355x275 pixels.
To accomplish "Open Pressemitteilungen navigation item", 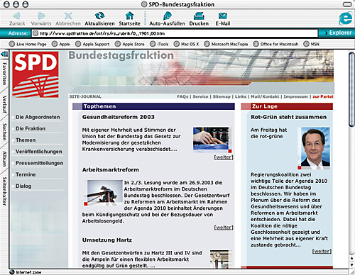I will 39,163.
